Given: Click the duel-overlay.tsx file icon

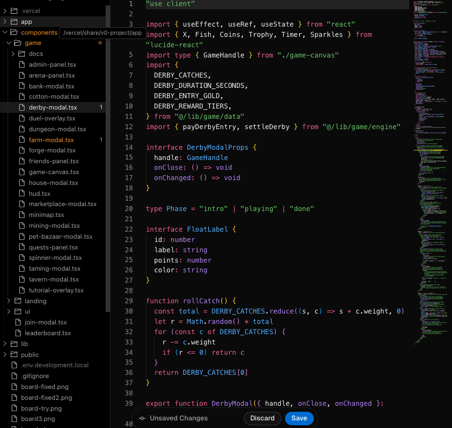Looking at the screenshot, I should pyautogui.click(x=22, y=118).
